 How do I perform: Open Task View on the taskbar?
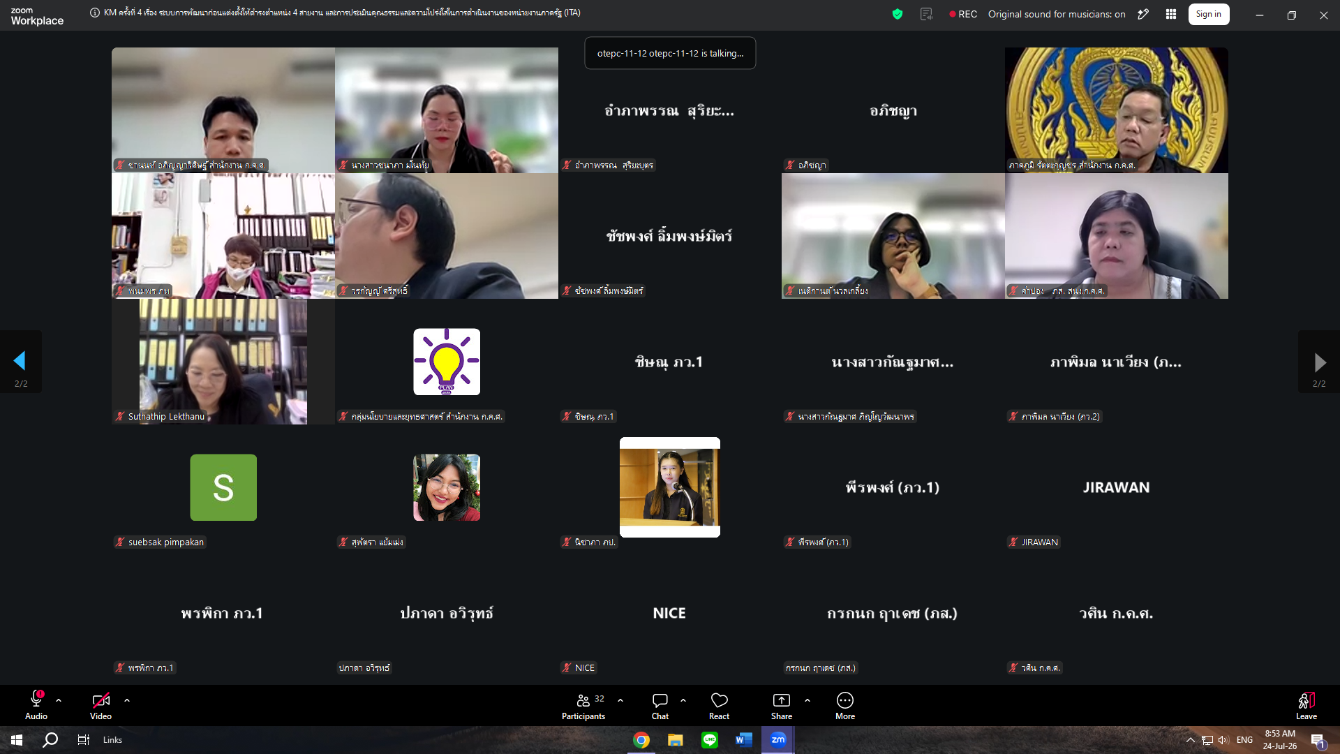(83, 740)
